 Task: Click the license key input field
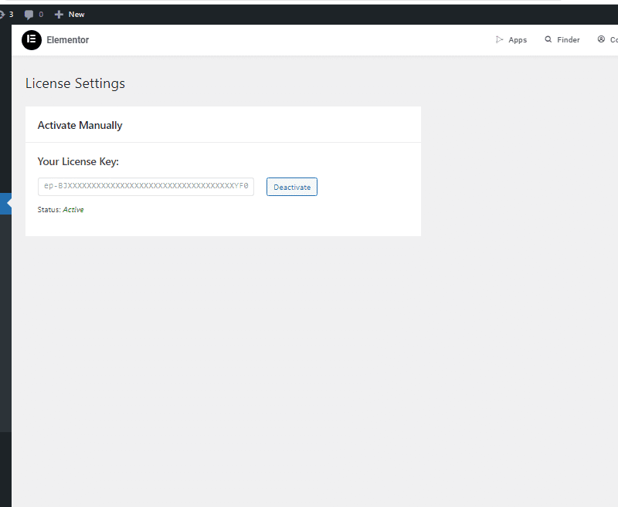146,187
